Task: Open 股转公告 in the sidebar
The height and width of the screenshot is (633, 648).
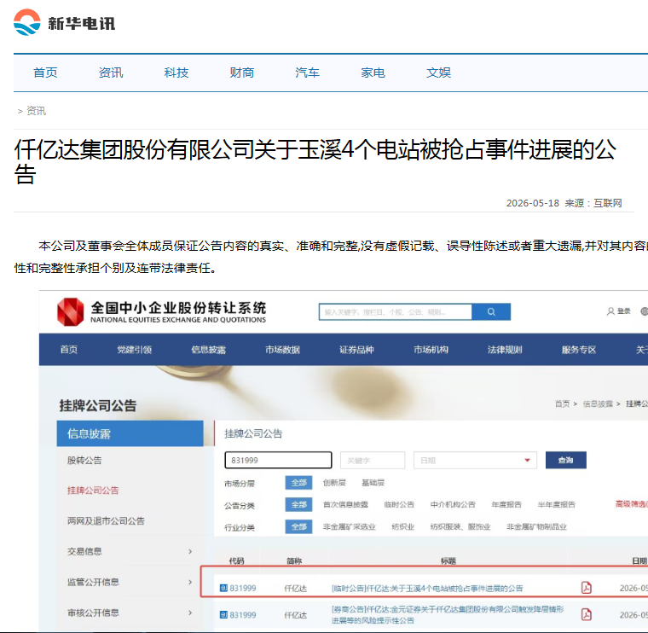Action: coord(84,460)
